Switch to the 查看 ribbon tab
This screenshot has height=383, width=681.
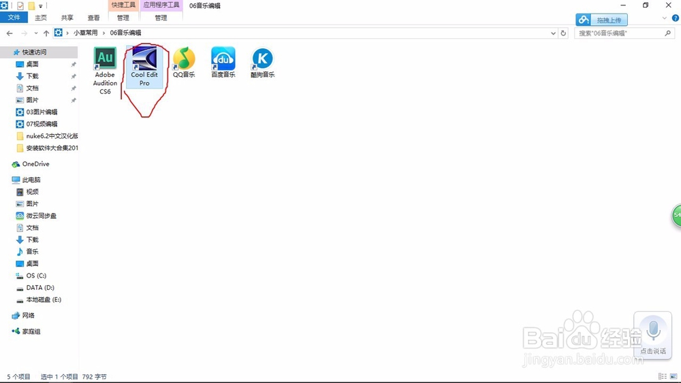(93, 18)
